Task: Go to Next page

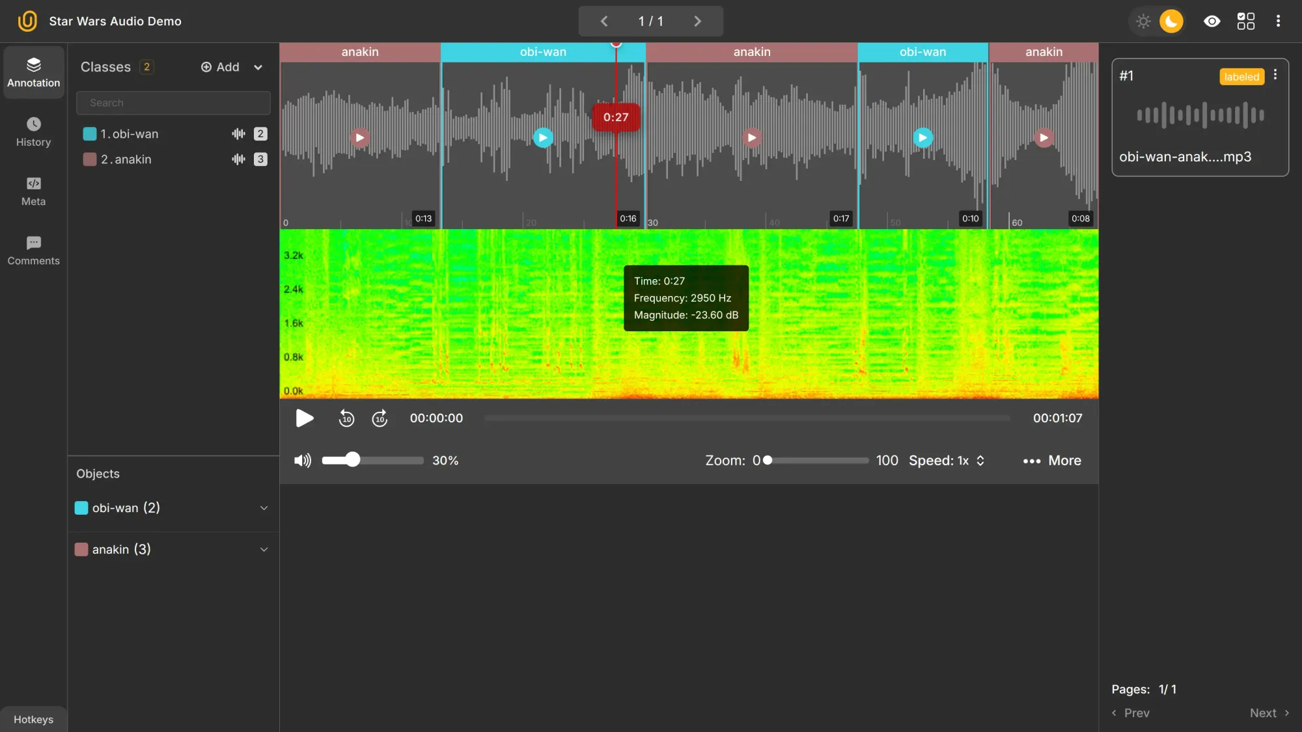Action: point(1269,713)
